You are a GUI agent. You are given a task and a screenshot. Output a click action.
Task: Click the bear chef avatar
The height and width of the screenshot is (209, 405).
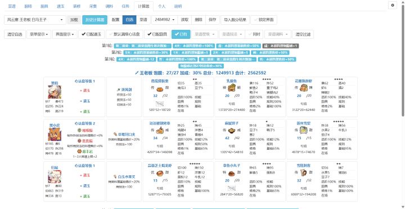point(55,134)
